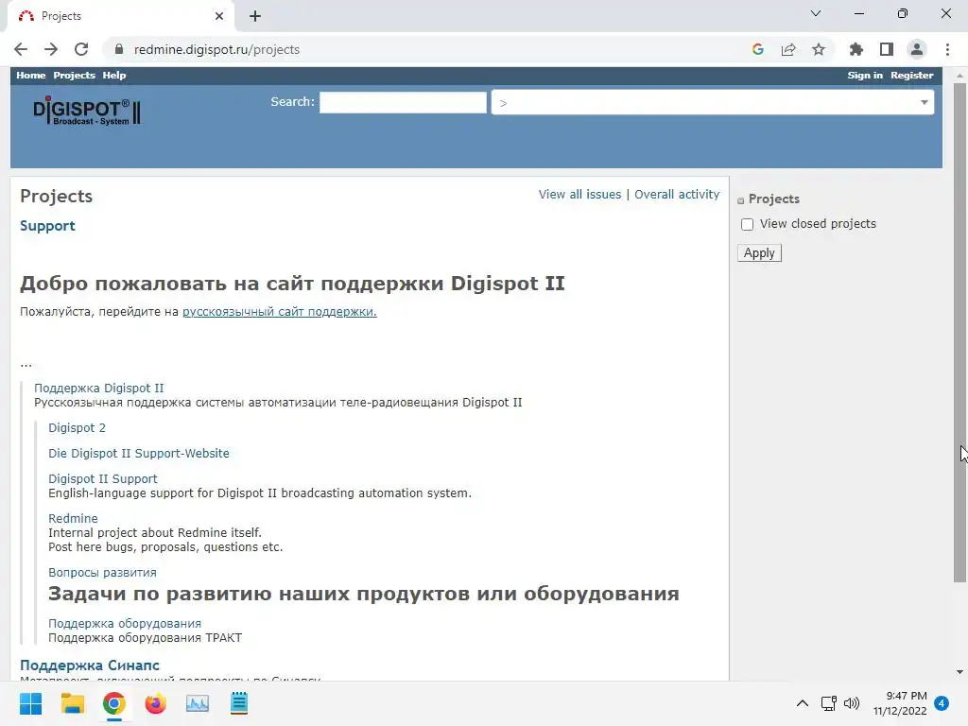Open the Extensions puzzle icon
Screen dimensions: 968x726
coord(856,49)
